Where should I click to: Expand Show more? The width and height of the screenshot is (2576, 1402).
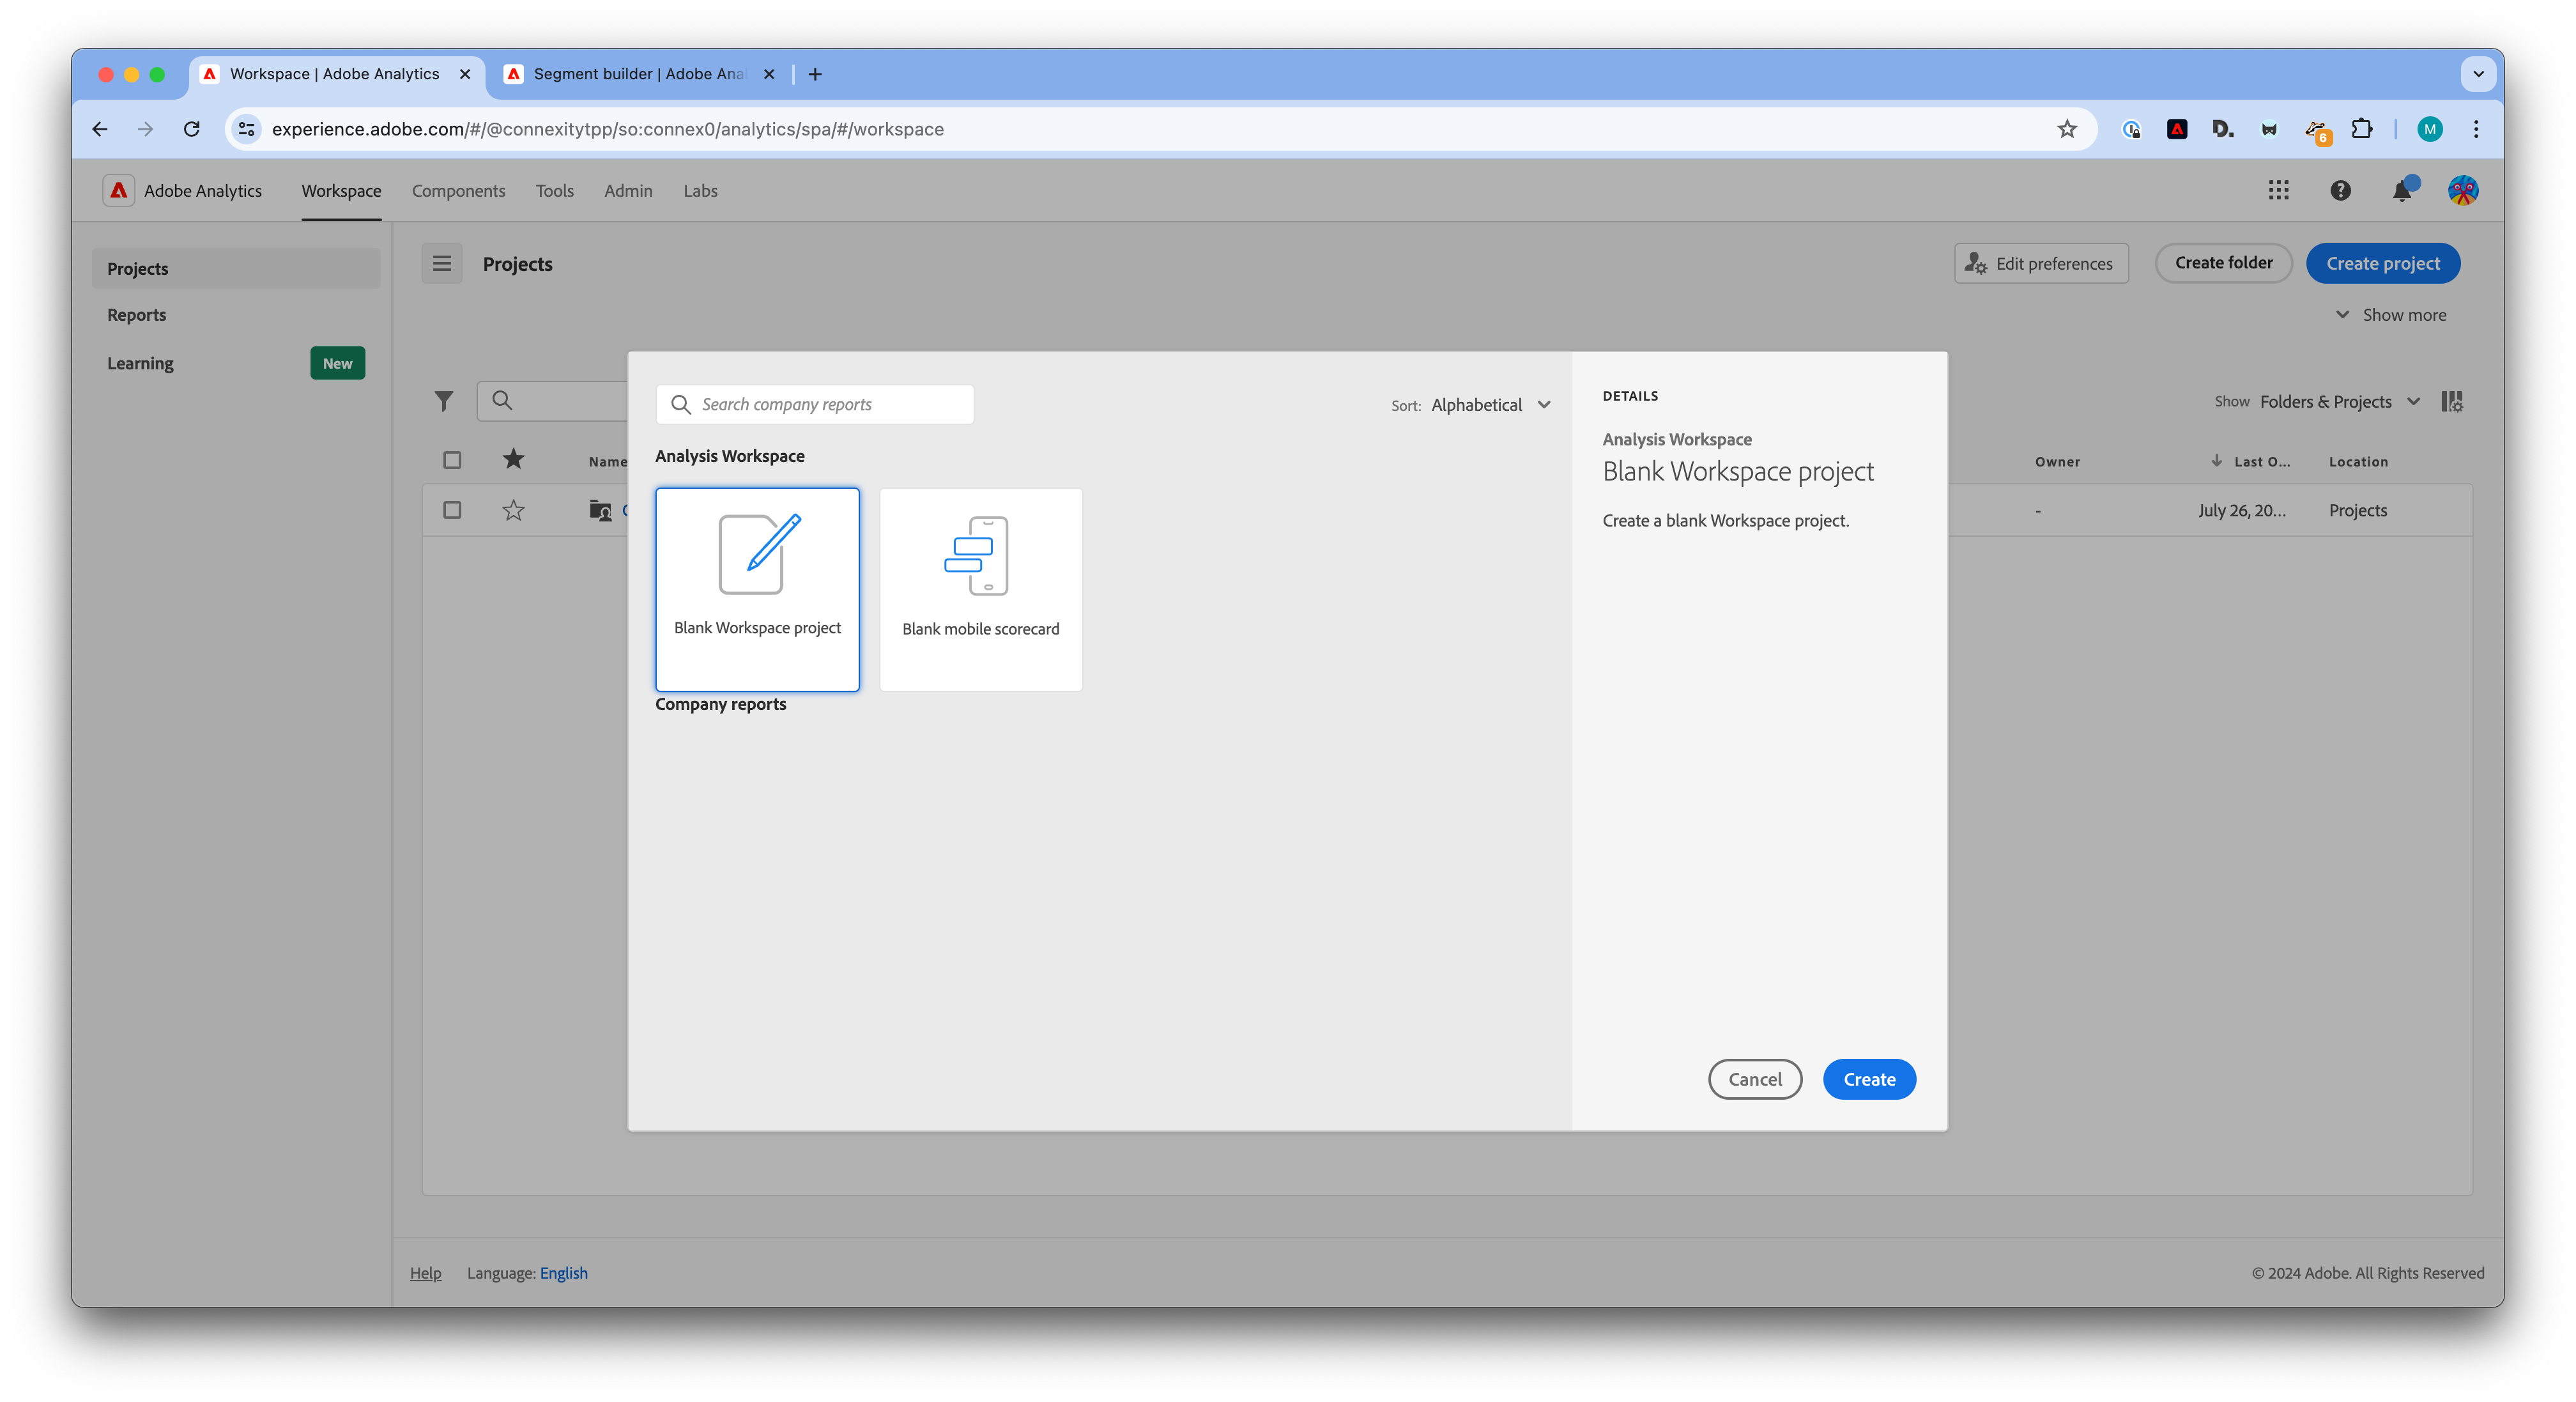point(2392,315)
